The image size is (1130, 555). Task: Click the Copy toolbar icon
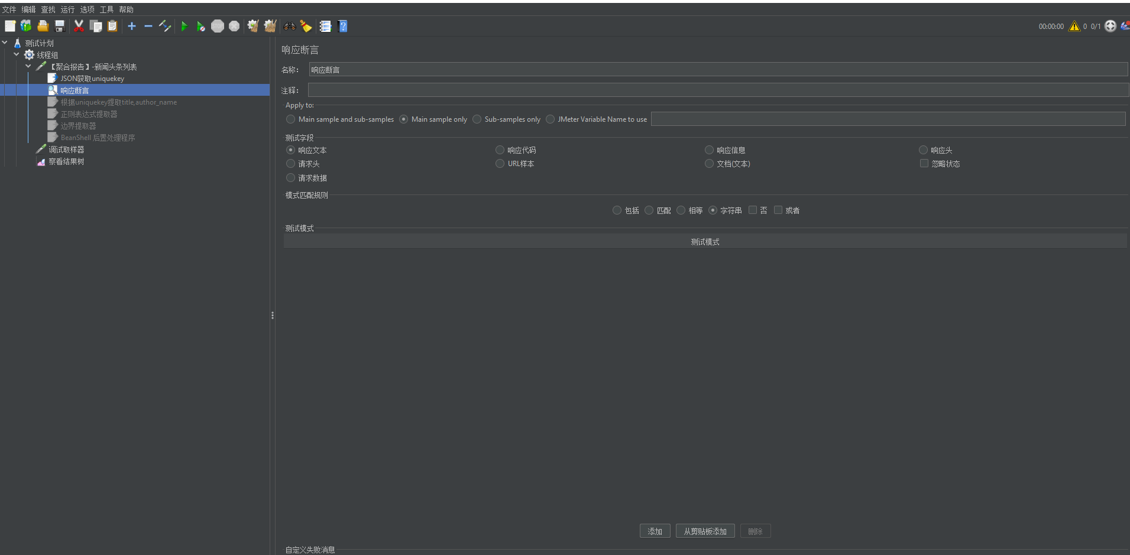pos(95,26)
